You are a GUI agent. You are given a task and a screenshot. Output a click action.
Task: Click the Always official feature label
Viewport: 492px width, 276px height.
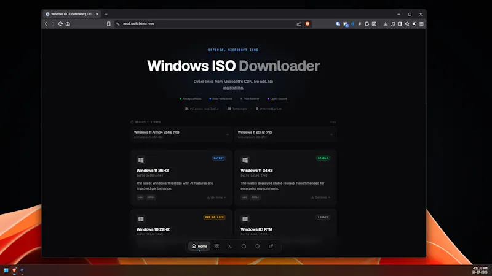pos(192,99)
